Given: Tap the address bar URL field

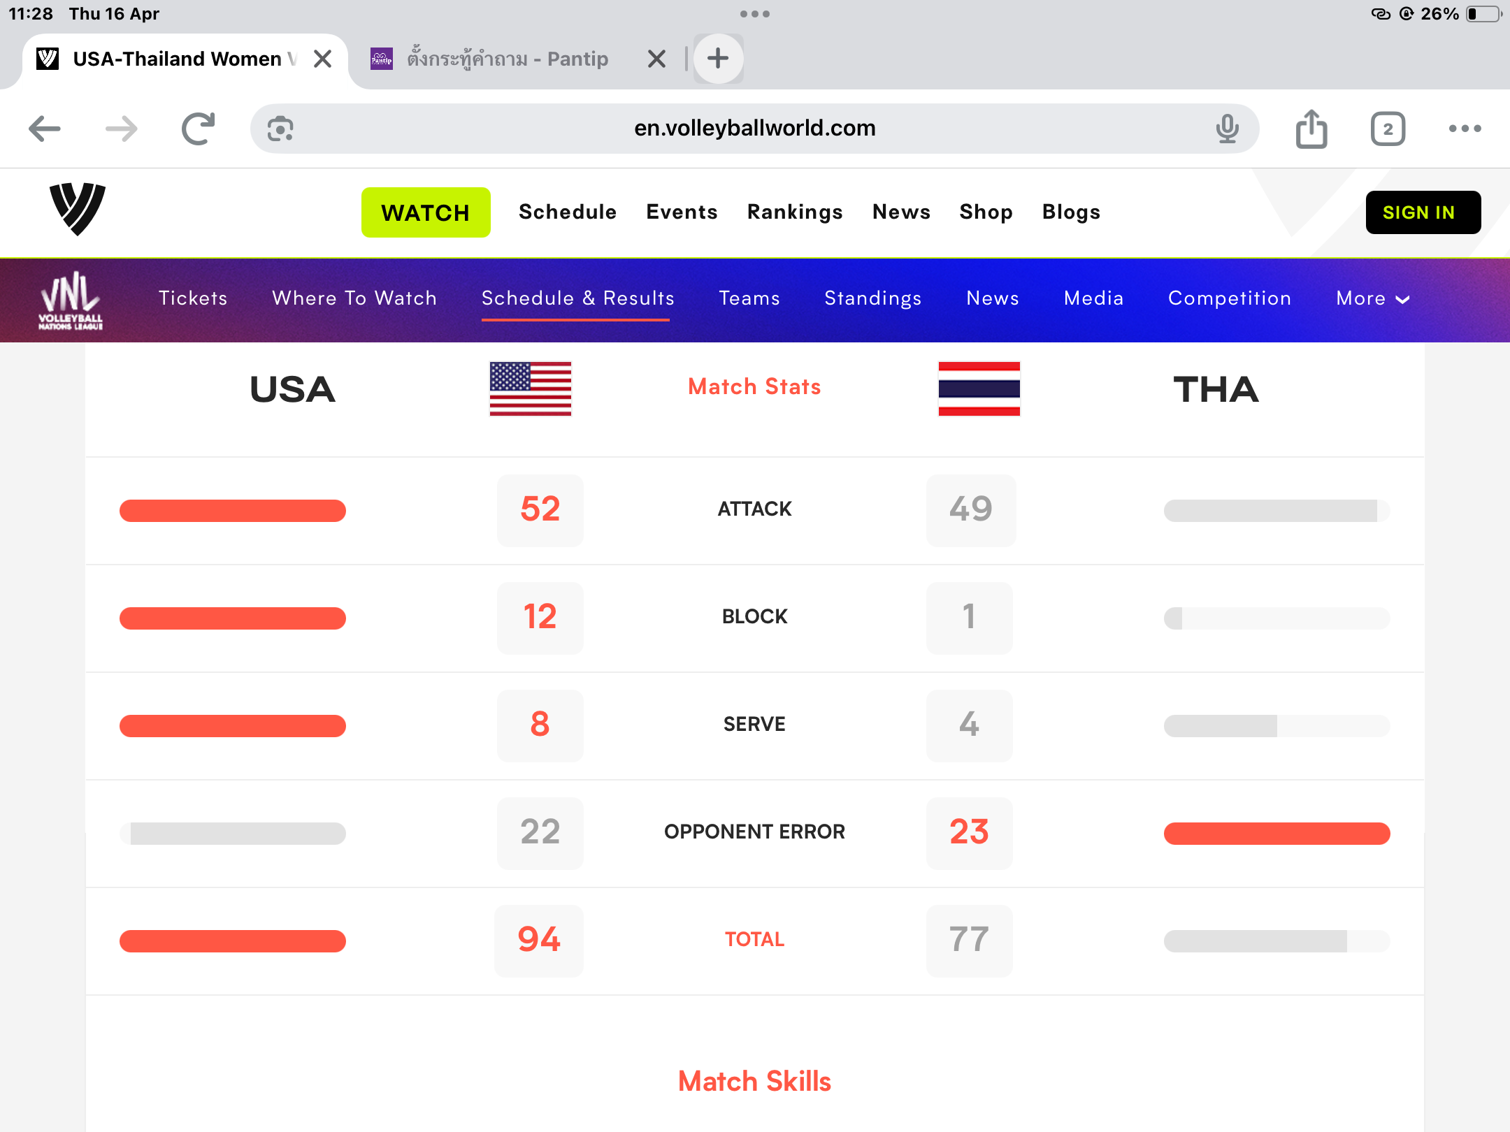Looking at the screenshot, I should (754, 129).
